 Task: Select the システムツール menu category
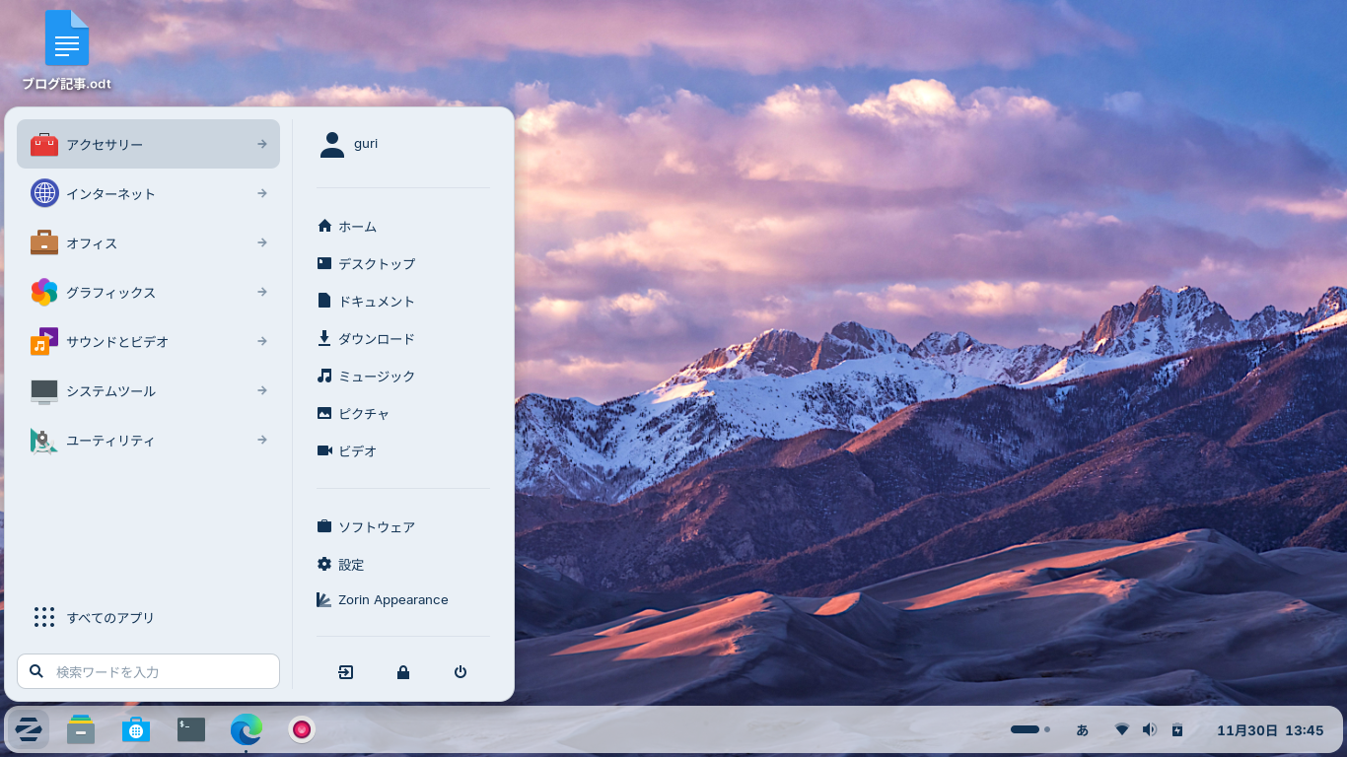[148, 390]
